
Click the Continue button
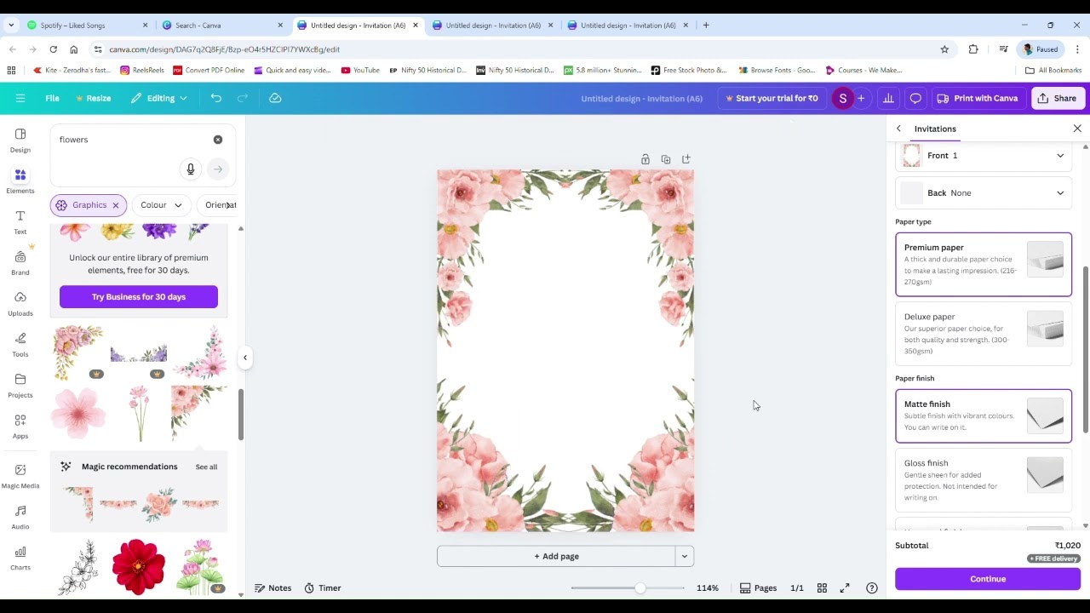(988, 579)
